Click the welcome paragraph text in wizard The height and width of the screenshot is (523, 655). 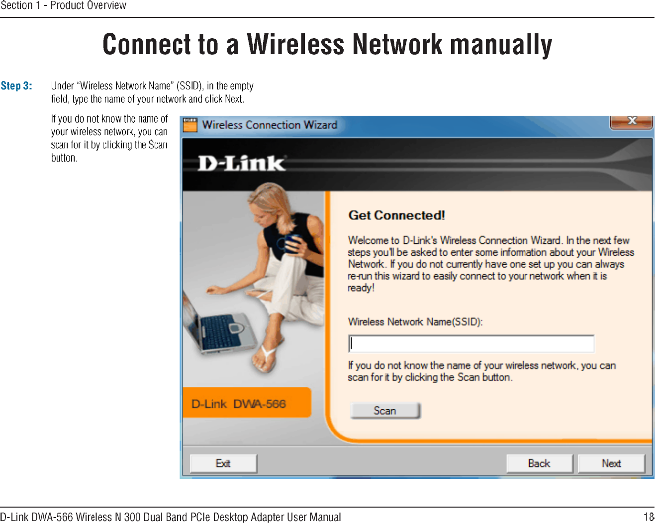[491, 264]
